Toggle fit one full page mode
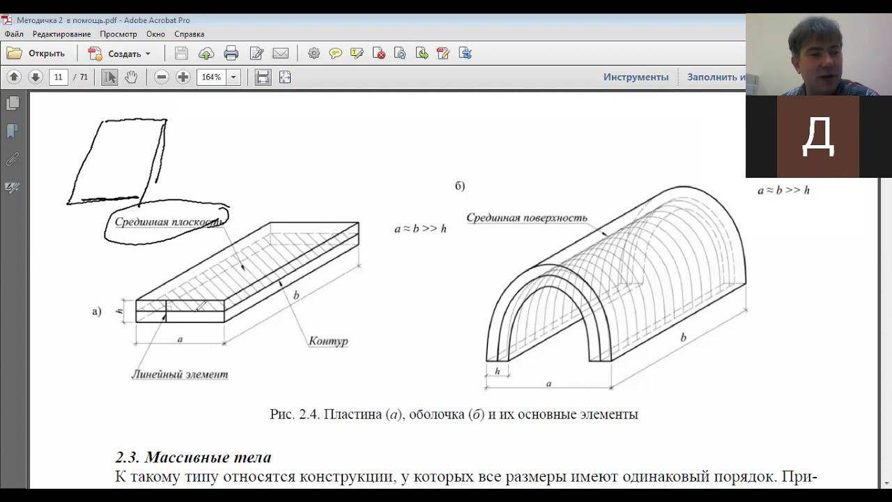892x502 pixels. click(284, 77)
